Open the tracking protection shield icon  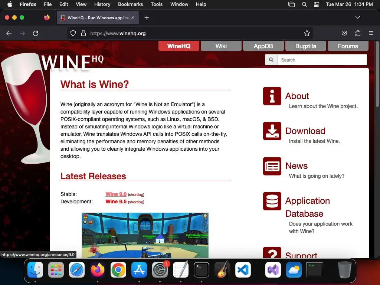pos(73,33)
